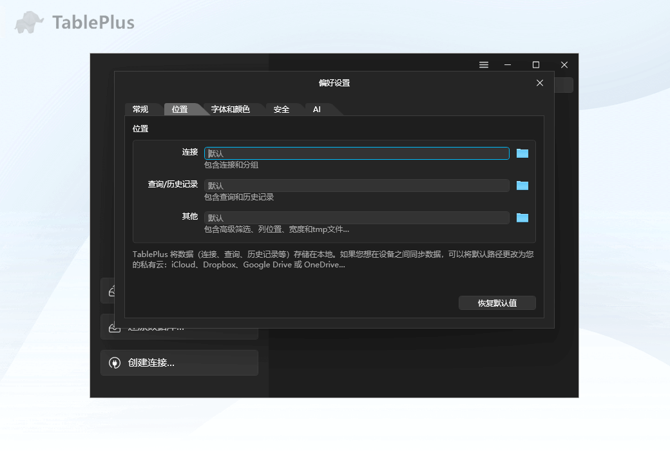Open the 字体和颜色 tab
670x451 pixels.
232,109
